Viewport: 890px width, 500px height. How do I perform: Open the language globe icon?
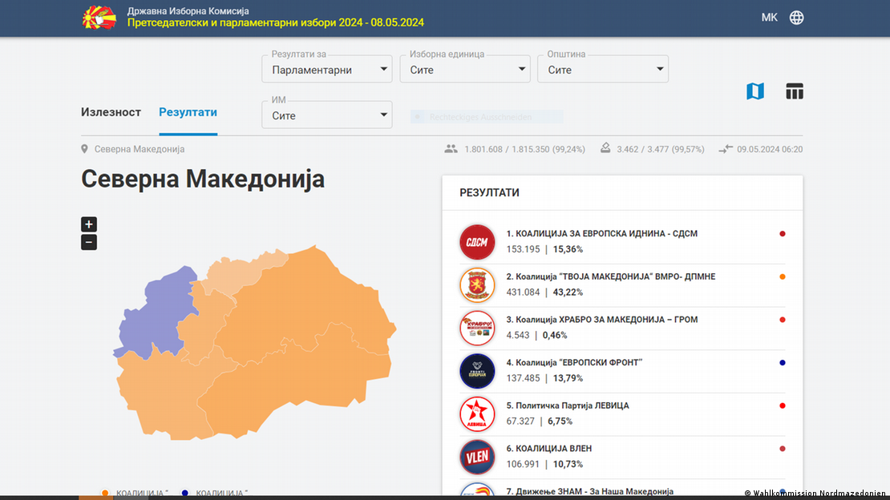(x=796, y=18)
